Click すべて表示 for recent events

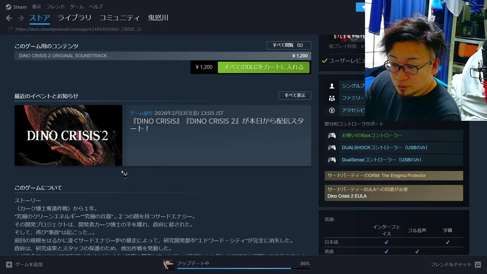295,96
